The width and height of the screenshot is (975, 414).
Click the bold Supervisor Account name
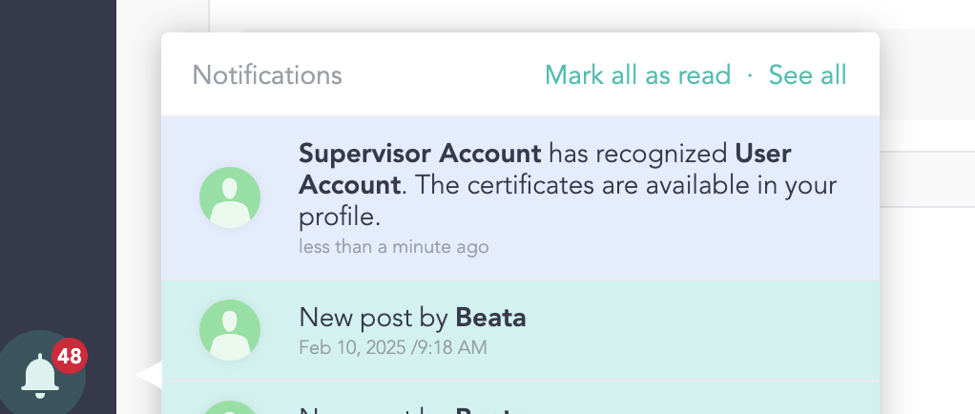pyautogui.click(x=421, y=153)
